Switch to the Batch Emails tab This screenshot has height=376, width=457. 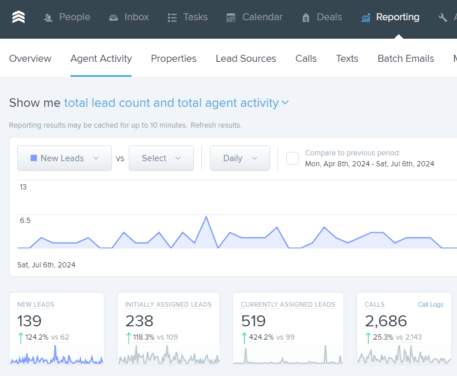click(x=406, y=58)
